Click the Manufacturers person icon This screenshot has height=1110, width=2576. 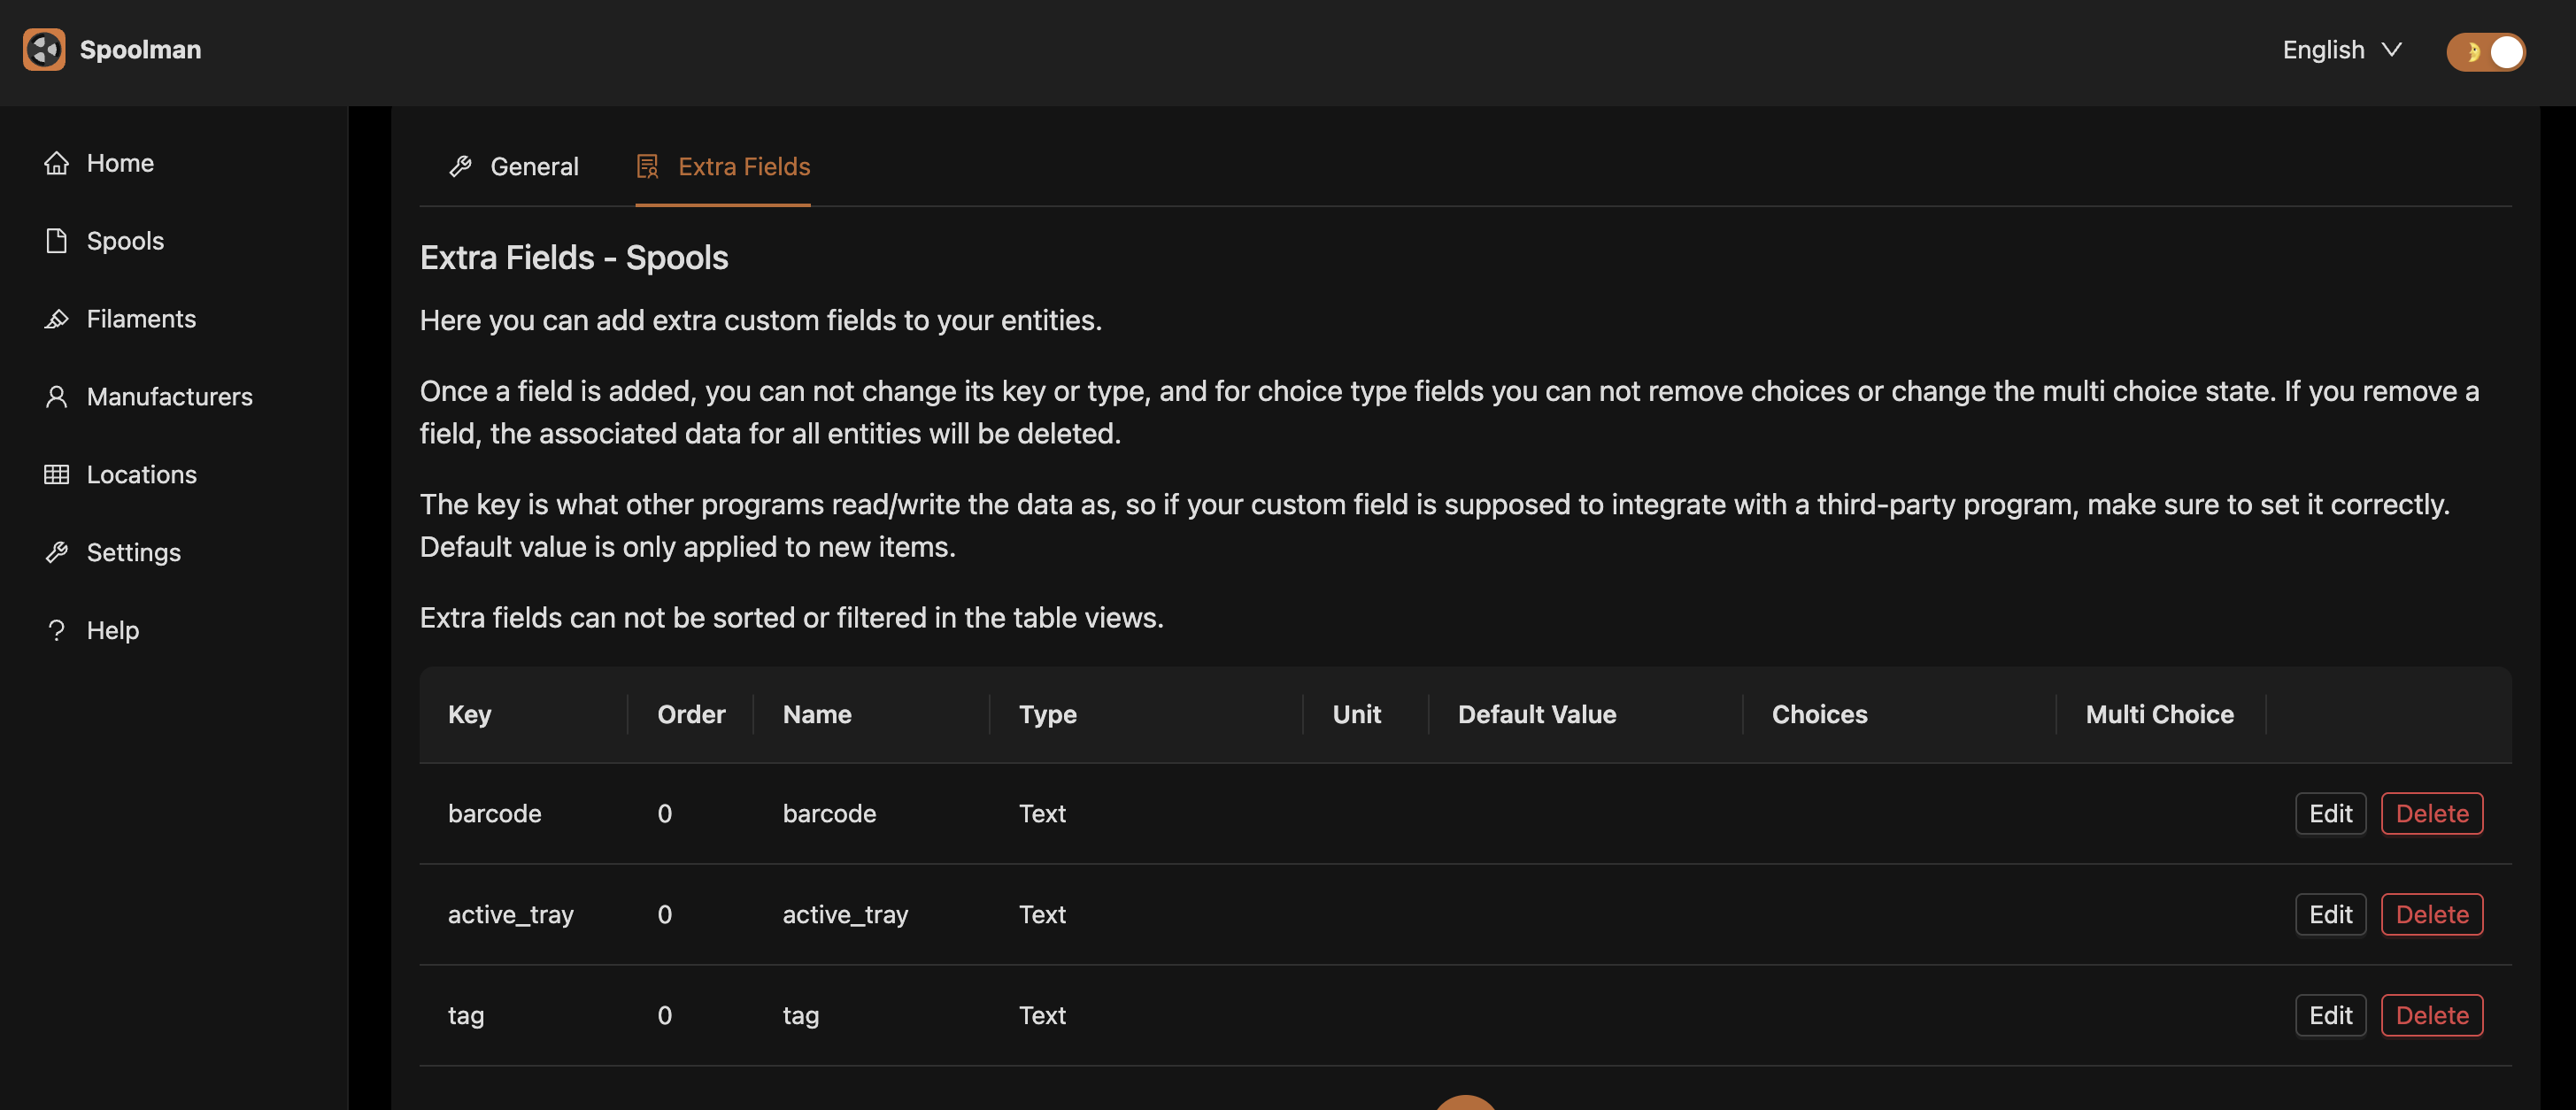(56, 397)
